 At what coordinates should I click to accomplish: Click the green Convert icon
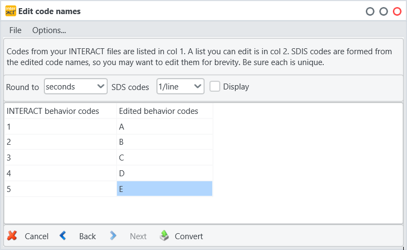click(x=164, y=235)
